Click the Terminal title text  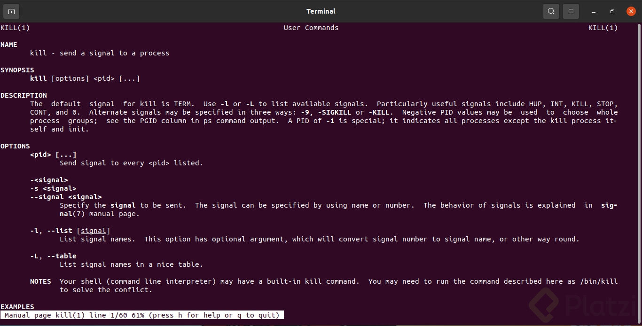click(x=321, y=11)
